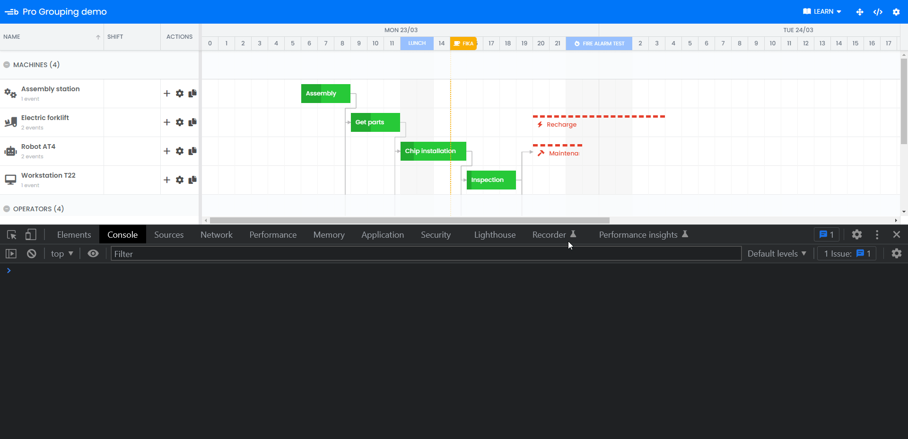This screenshot has width=908, height=439.
Task: Toggle the live expression eye icon
Action: tap(93, 253)
